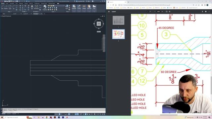This screenshot has height=119, width=212.
Task: Open the Manage ribbon tab
Action: pos(21,3)
